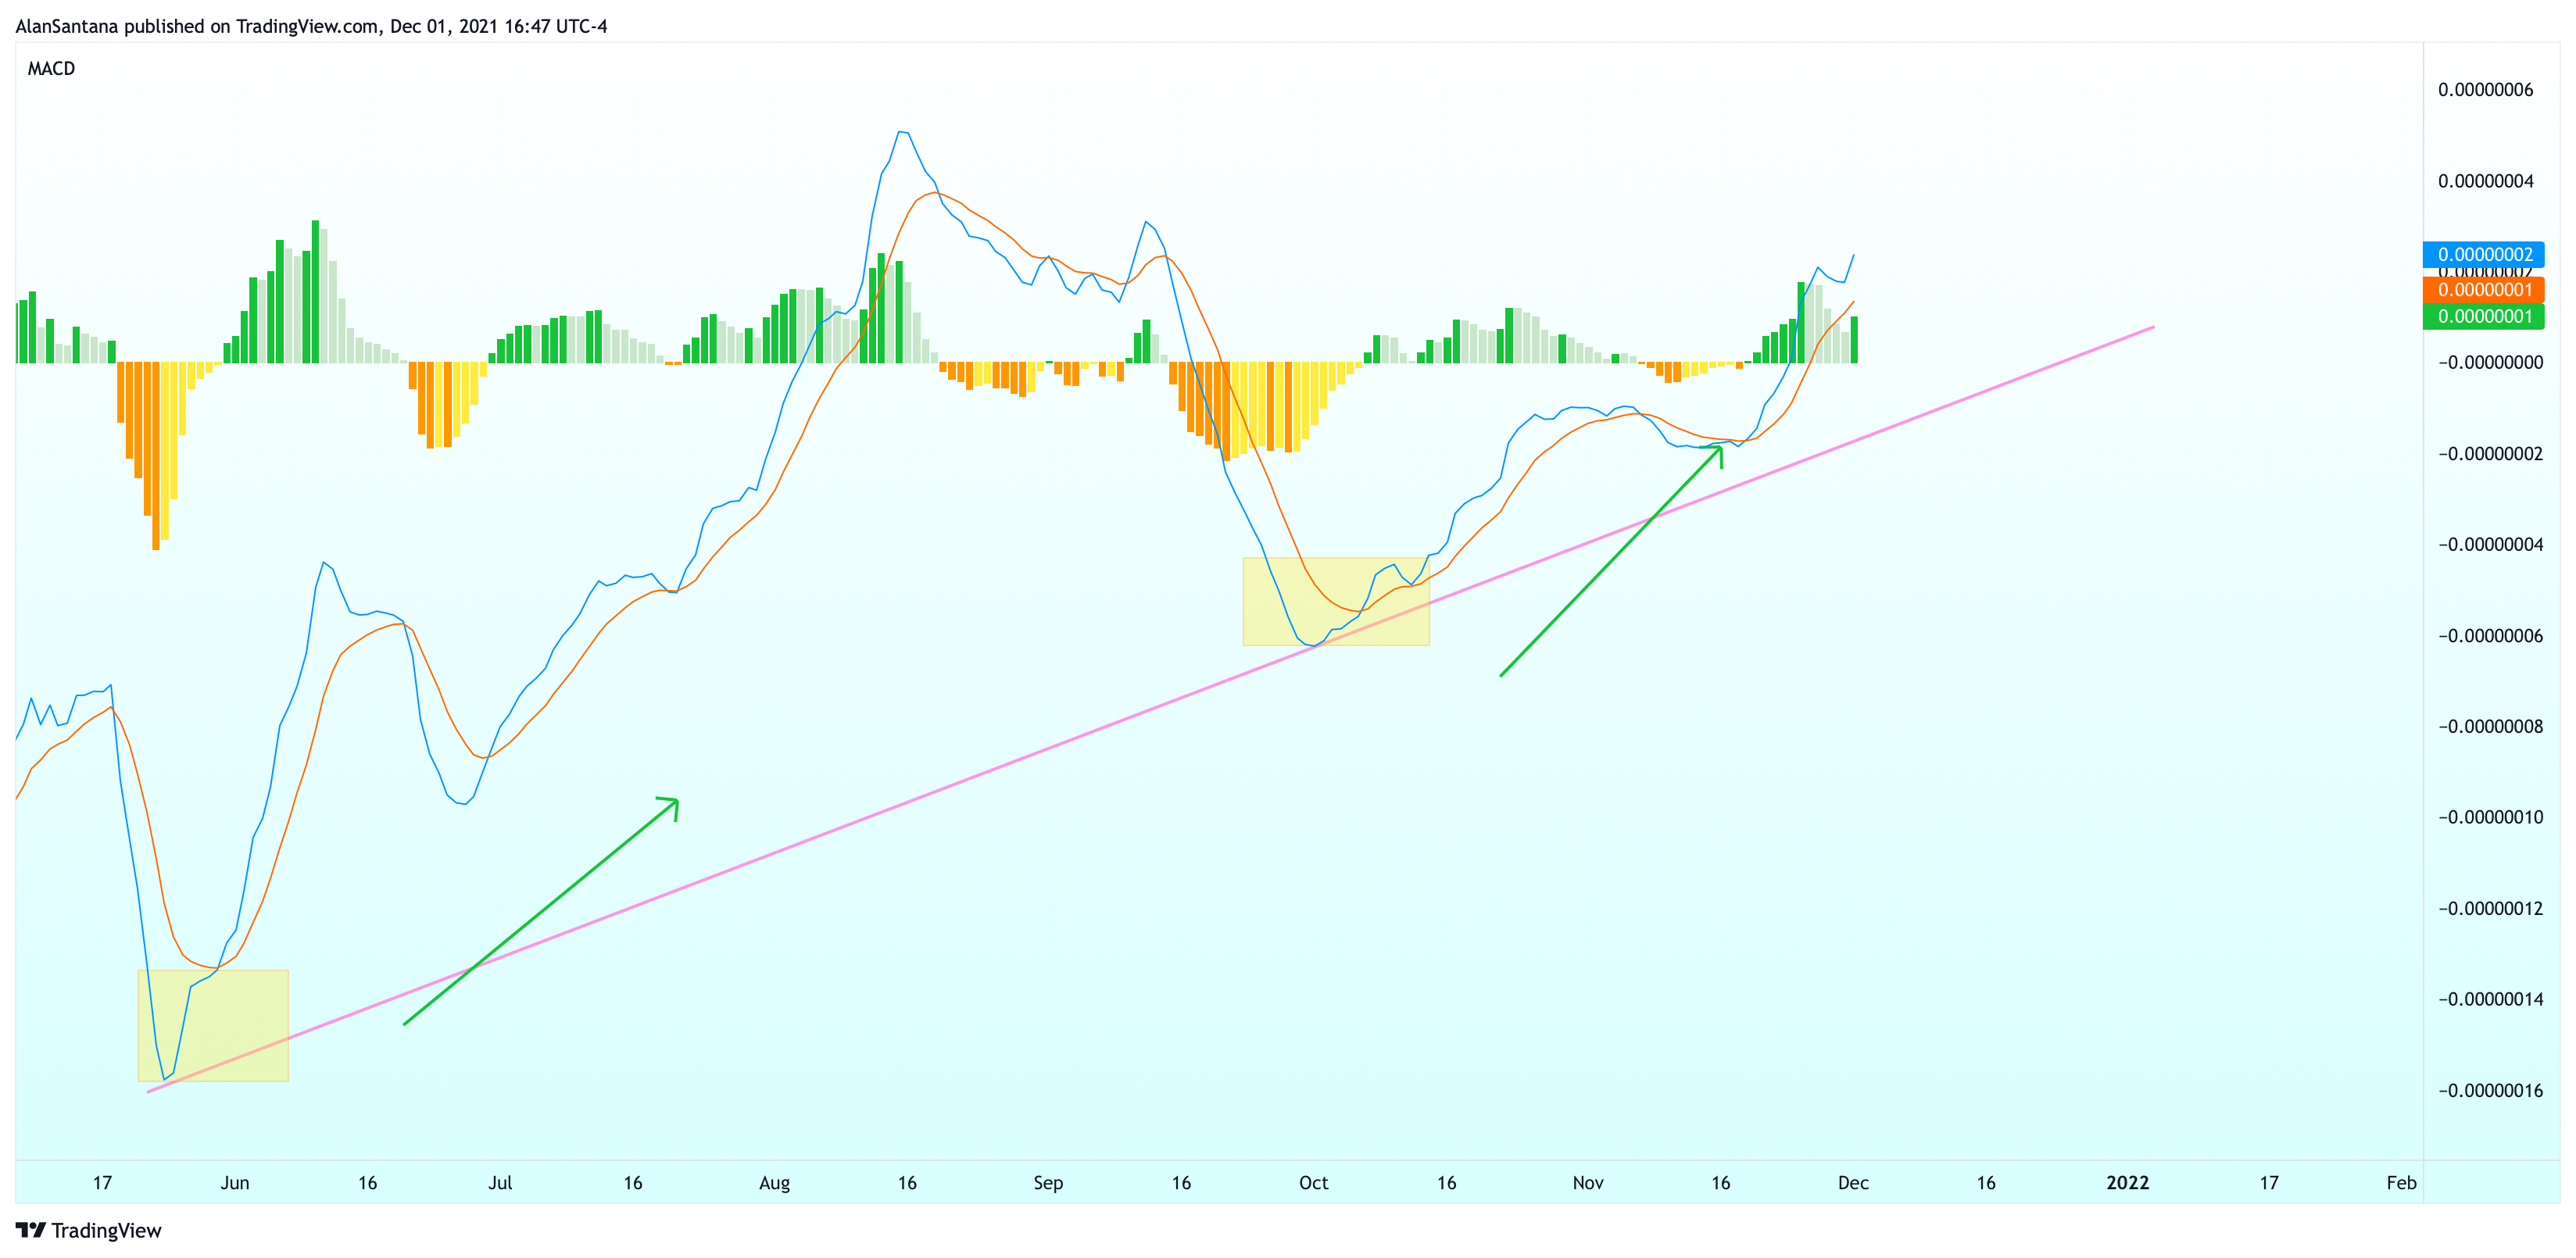This screenshot has height=1258, width=2576.
Task: Select the orange signal value label 0.00000001
Action: pyautogui.click(x=2483, y=290)
